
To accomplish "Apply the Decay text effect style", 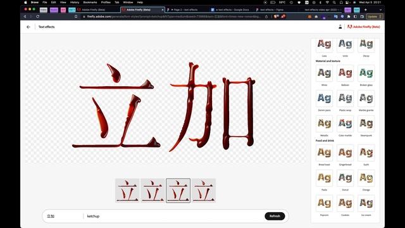I will click(x=366, y=45).
